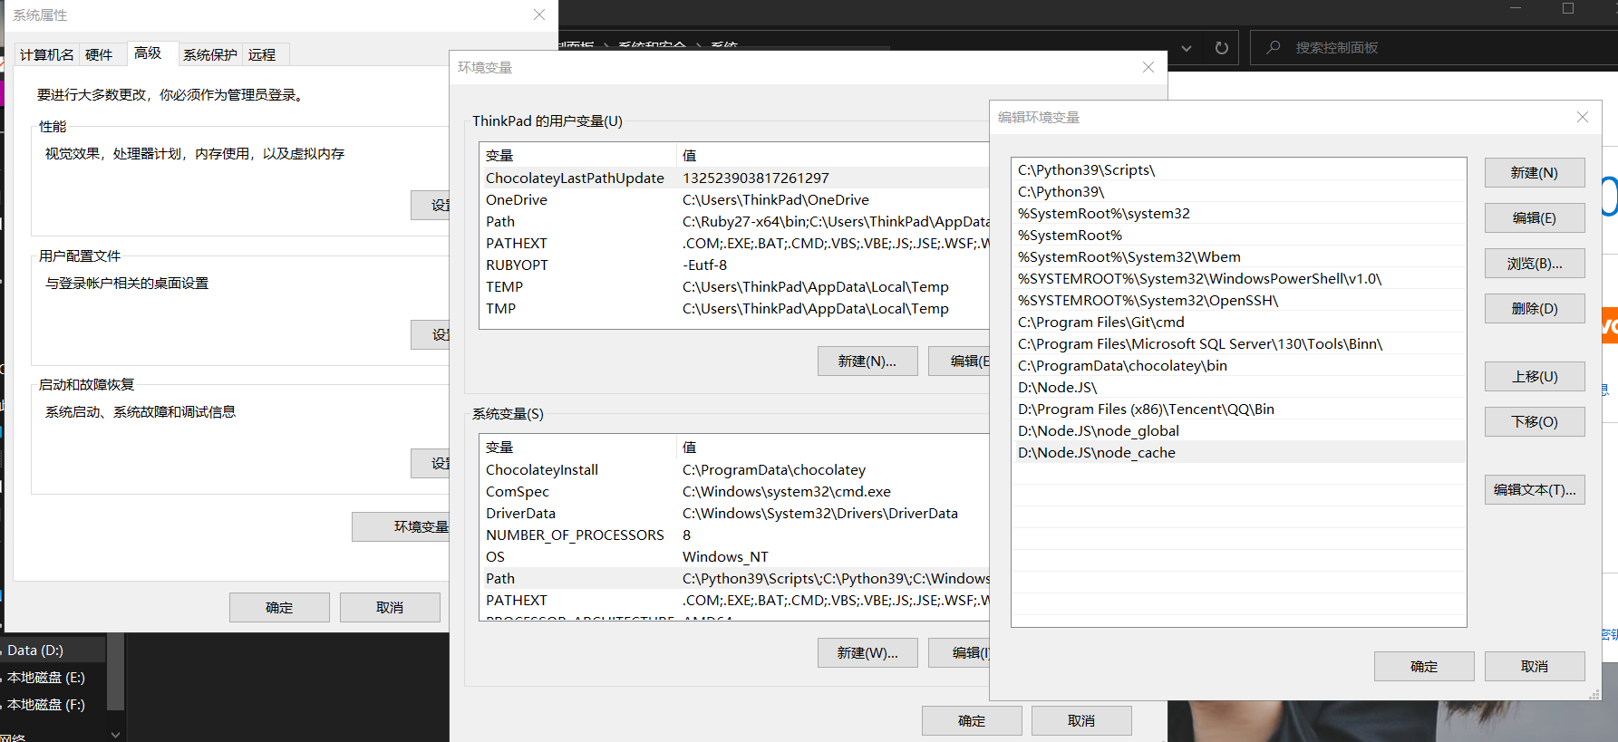Minimize the control panel window
Viewport: 1618px width, 742px height.
click(x=1516, y=8)
